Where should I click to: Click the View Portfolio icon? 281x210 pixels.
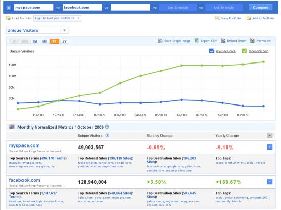(x=217, y=18)
